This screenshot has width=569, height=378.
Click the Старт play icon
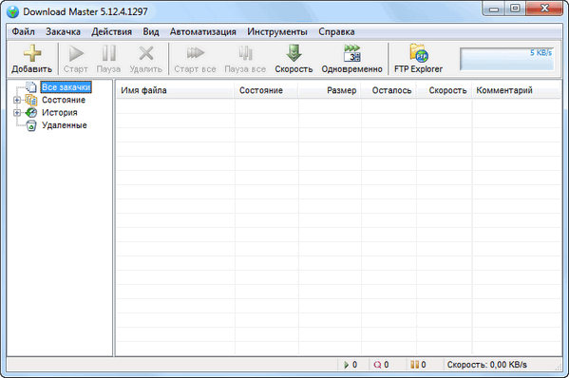click(x=76, y=53)
